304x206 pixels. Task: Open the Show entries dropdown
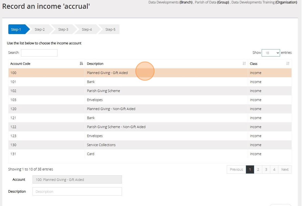(x=271, y=53)
